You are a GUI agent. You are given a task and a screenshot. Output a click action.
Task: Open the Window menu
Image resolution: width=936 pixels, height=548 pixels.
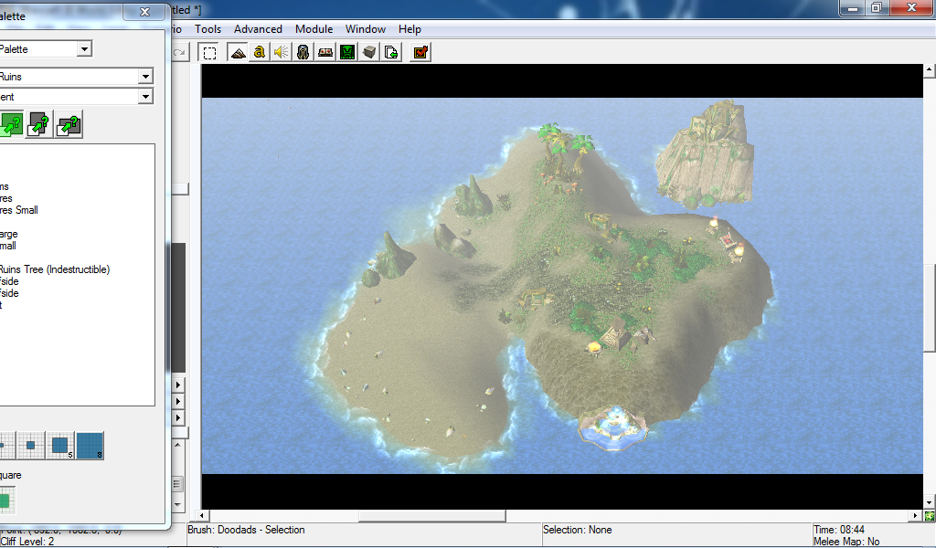pos(366,29)
